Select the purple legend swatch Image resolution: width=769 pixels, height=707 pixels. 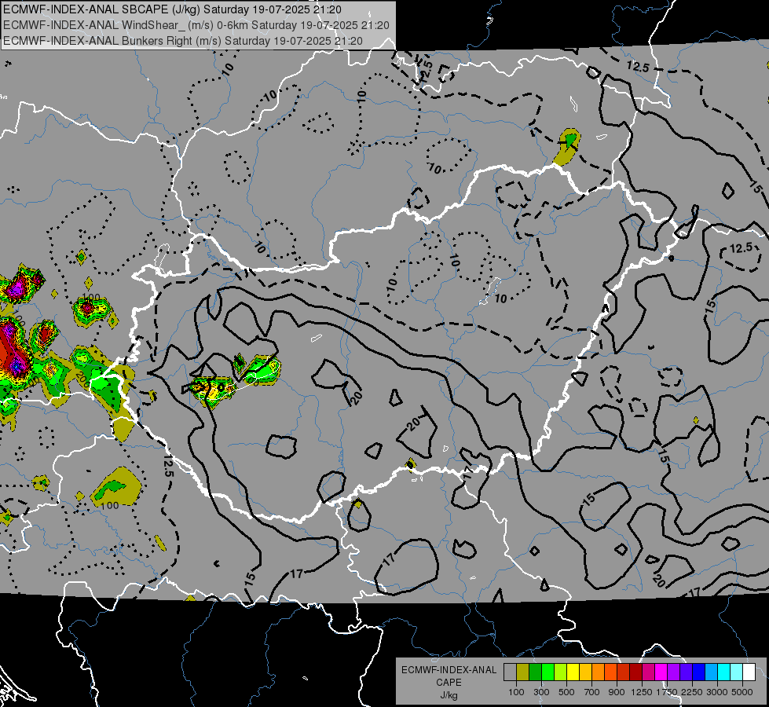[x=673, y=672]
